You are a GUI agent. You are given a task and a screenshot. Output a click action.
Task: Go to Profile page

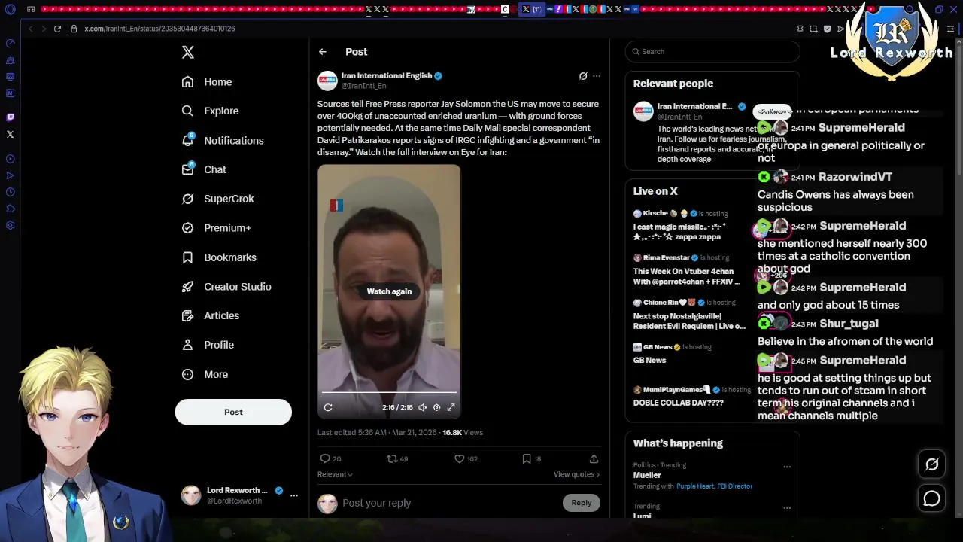pyautogui.click(x=208, y=345)
